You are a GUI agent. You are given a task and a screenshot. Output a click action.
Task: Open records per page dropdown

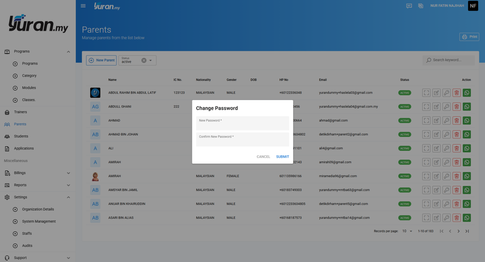click(408, 231)
